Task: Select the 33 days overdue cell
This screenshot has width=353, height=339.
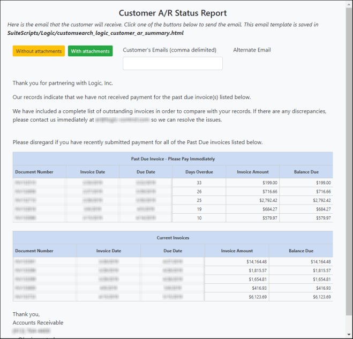Action: click(x=199, y=183)
